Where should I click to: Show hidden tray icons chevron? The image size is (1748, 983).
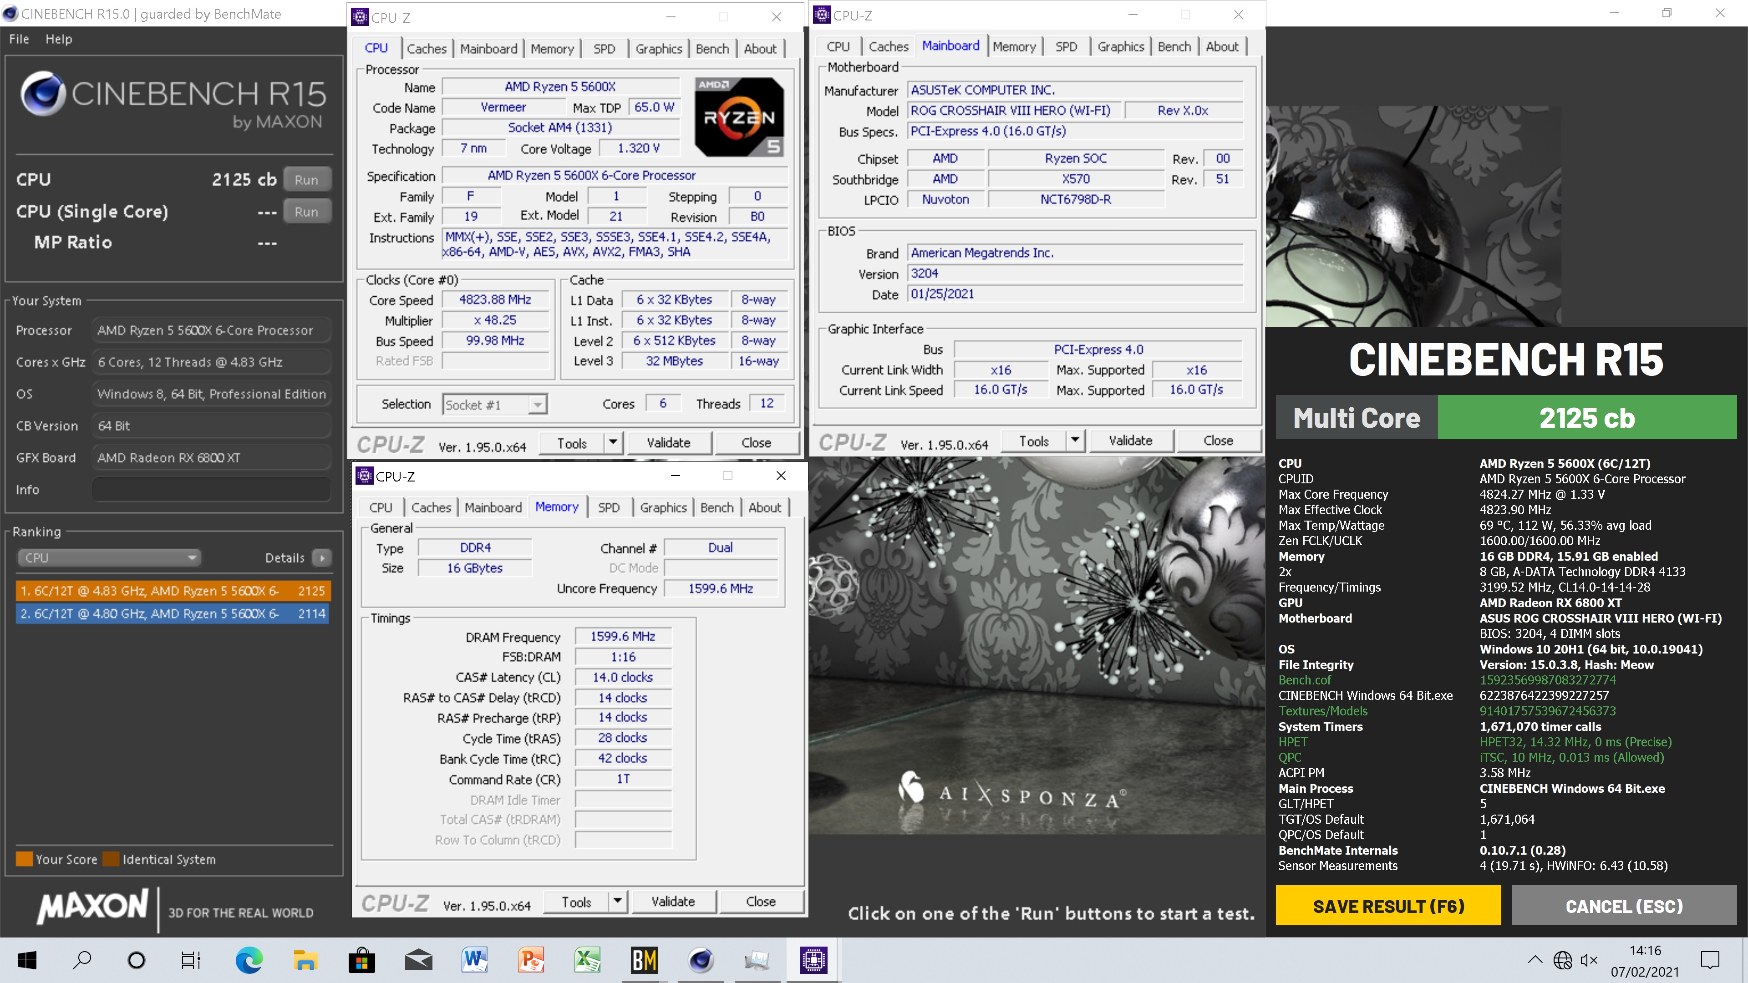tap(1534, 959)
